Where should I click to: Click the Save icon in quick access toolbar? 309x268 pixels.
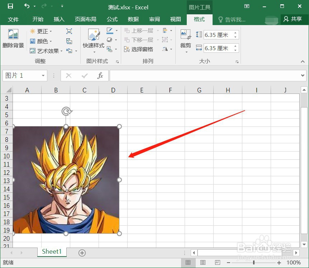[10, 6]
